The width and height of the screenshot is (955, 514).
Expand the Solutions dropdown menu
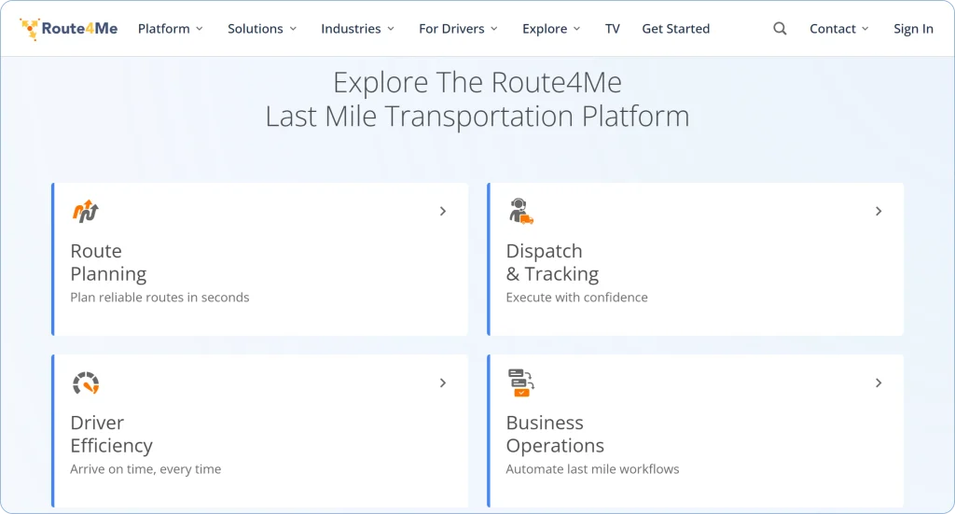click(x=262, y=29)
